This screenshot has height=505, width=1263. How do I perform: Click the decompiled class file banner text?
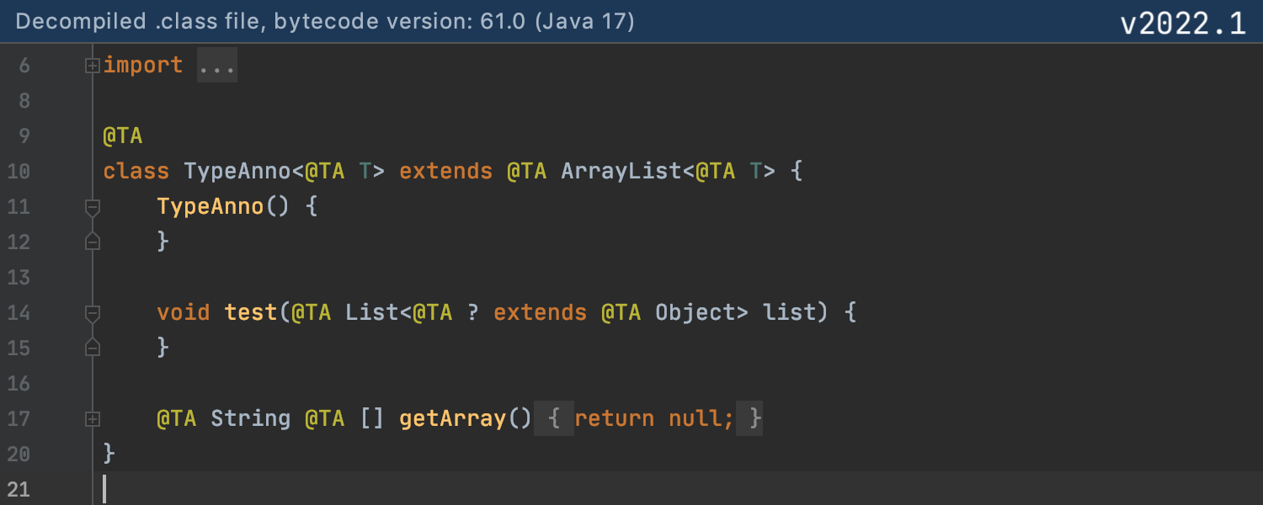click(x=325, y=21)
